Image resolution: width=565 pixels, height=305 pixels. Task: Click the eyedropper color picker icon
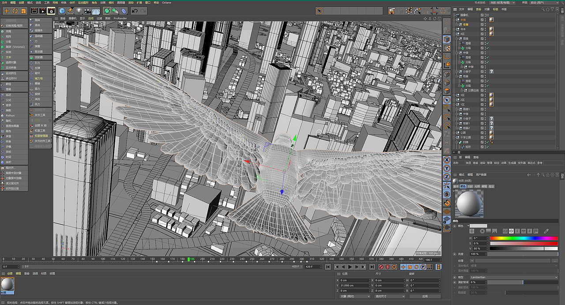click(x=546, y=231)
